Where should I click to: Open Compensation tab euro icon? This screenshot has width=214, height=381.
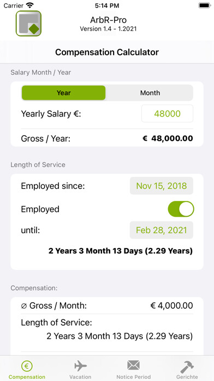[27, 366]
